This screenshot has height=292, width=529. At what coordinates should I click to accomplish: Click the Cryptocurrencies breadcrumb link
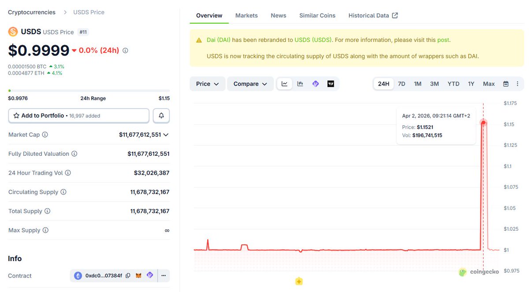point(32,12)
